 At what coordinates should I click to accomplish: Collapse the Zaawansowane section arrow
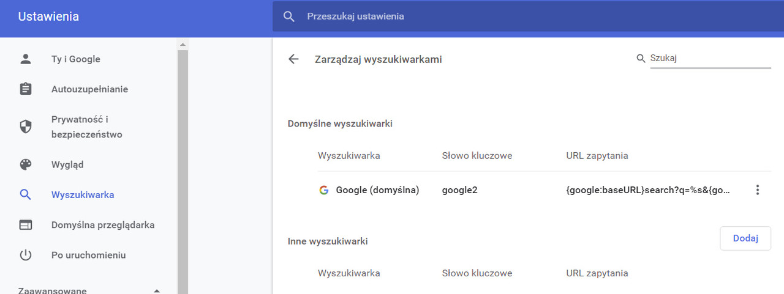157,291
